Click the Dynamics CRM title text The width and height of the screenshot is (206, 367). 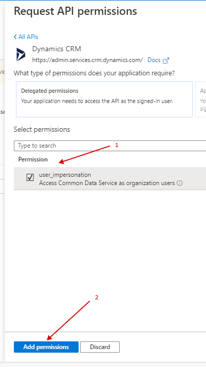57,49
